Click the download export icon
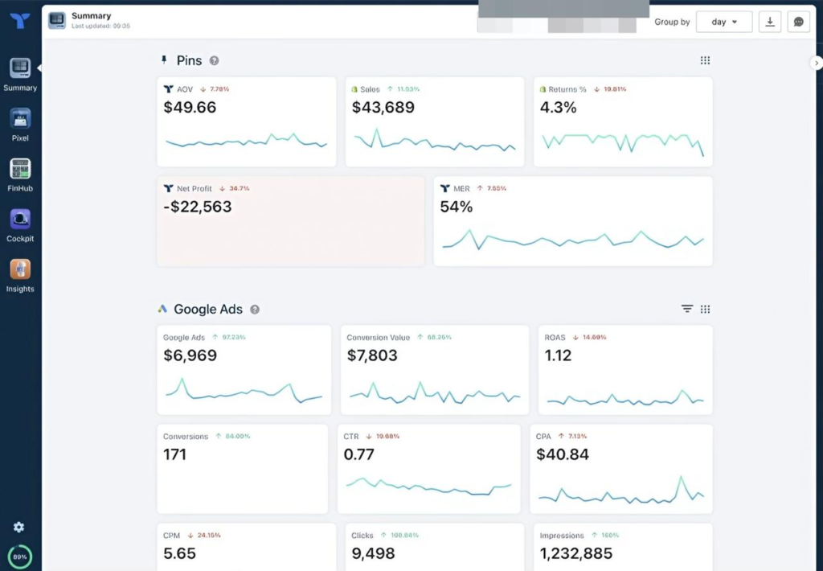 click(x=770, y=22)
